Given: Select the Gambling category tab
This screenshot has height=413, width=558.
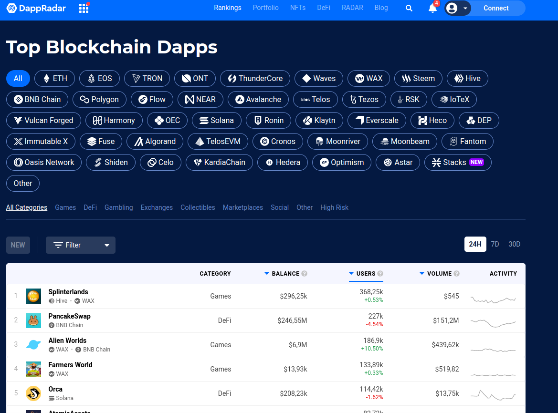Looking at the screenshot, I should pyautogui.click(x=119, y=207).
